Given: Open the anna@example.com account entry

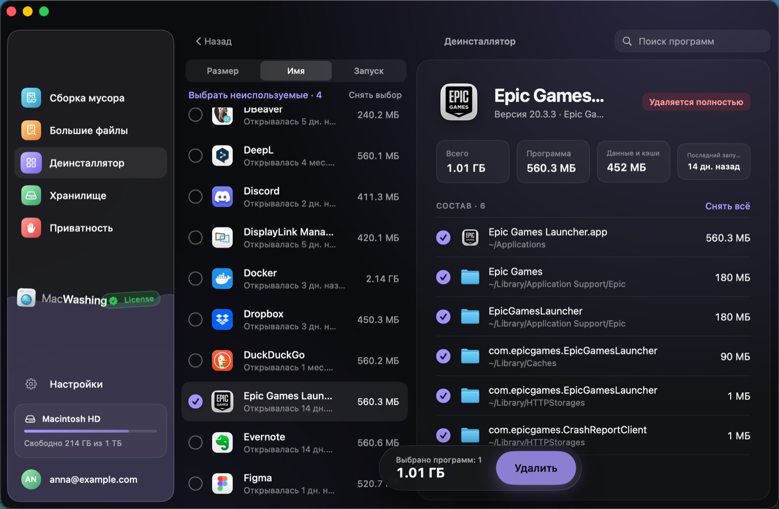Looking at the screenshot, I should click(x=91, y=479).
